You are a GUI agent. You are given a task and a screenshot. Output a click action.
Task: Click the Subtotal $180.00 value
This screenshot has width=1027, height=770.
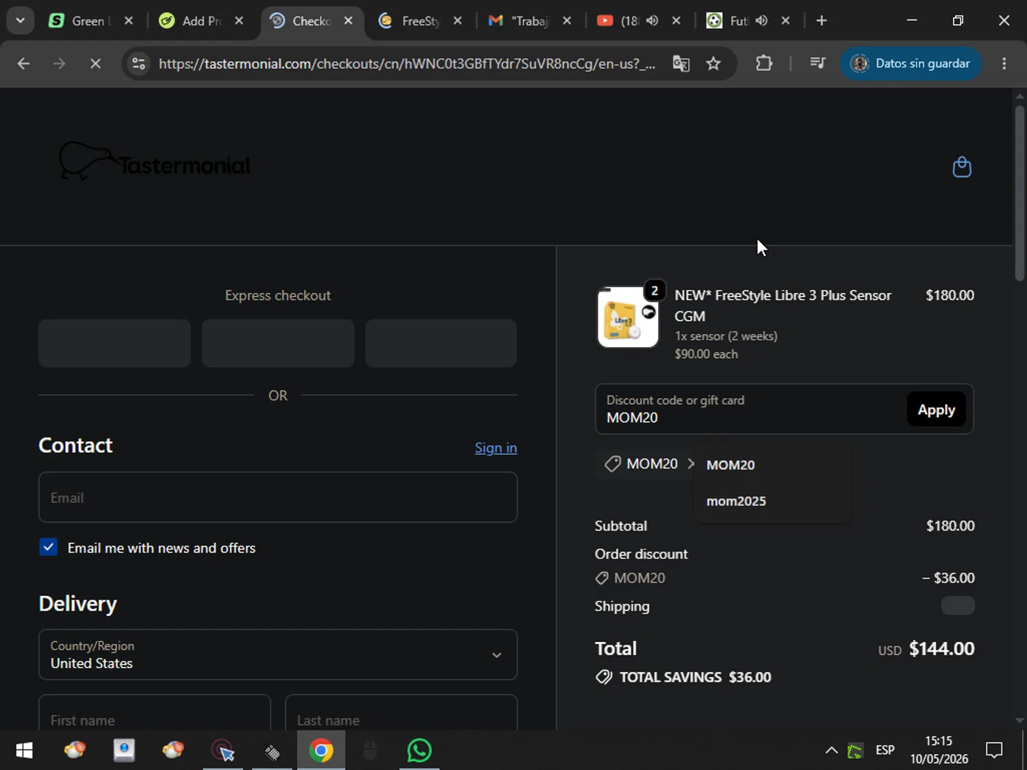[950, 526]
